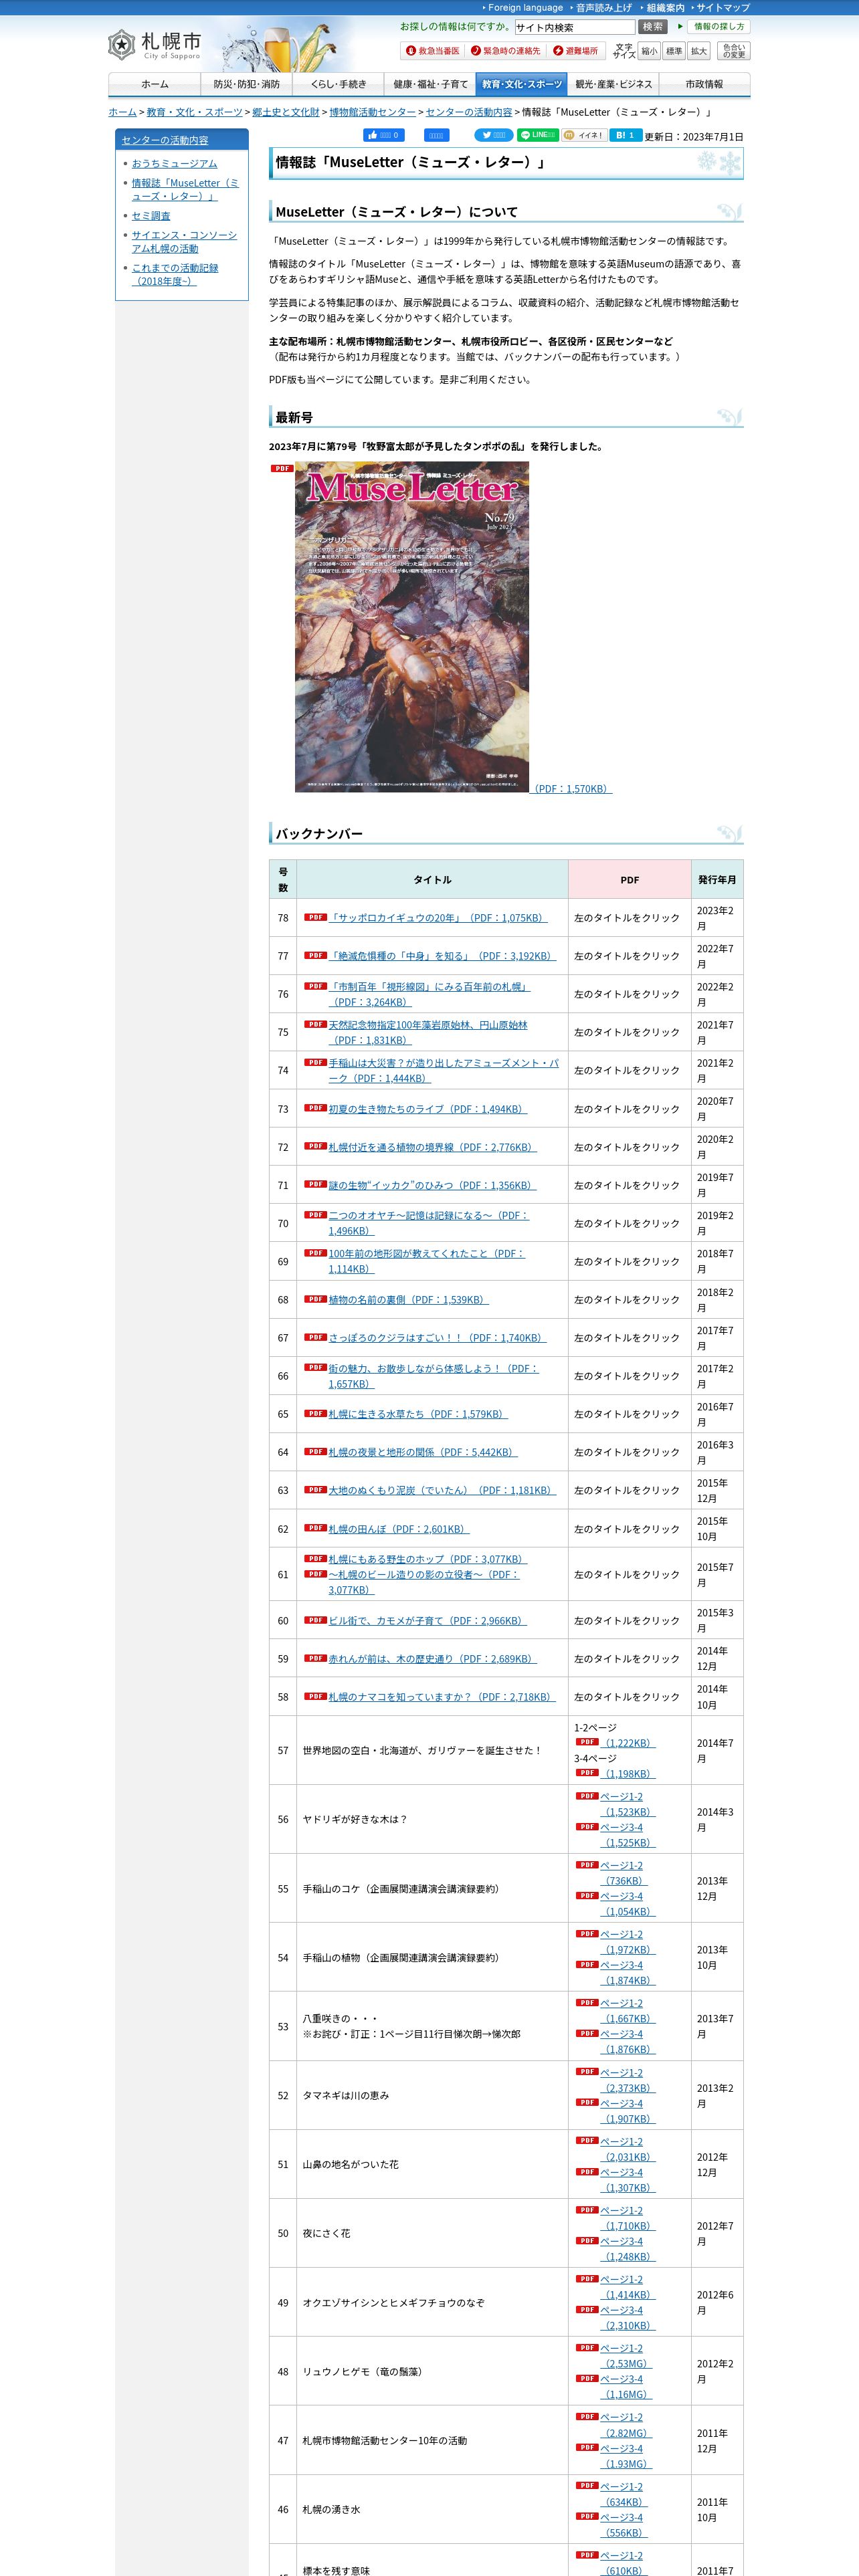Open latest issue PDF 1,570KB link

pos(571,788)
